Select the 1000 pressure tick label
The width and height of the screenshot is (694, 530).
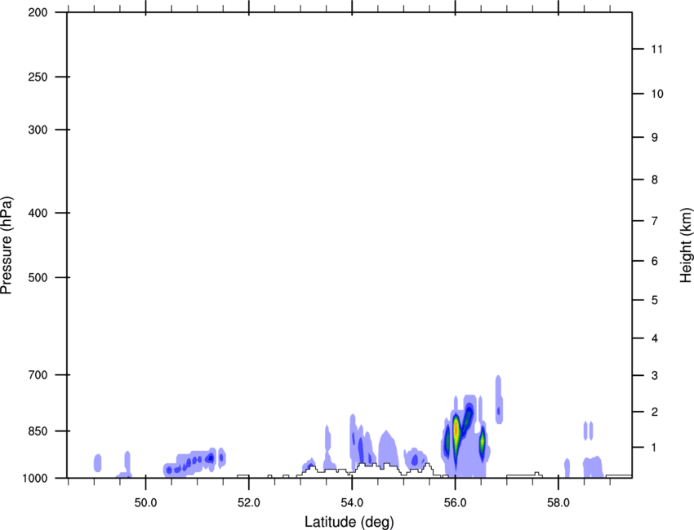point(35,478)
